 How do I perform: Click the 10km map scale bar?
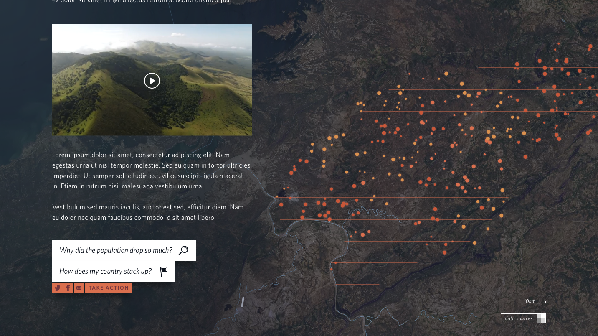pyautogui.click(x=529, y=301)
